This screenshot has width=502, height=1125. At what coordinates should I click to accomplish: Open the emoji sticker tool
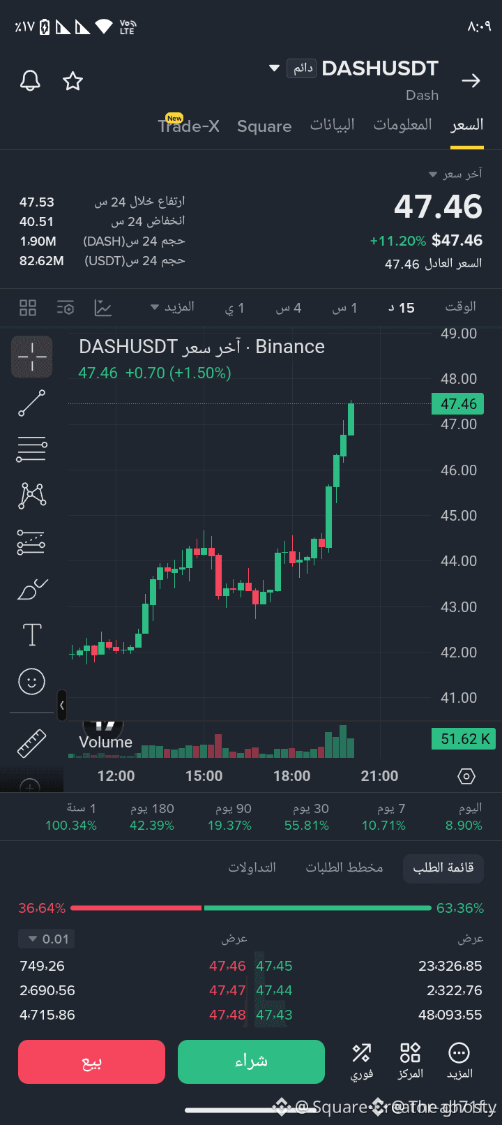[x=31, y=681]
